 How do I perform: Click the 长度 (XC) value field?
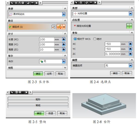47,39
